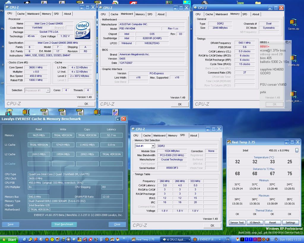
Task: Open the camera icon on the desktop
Action: (x=9, y=112)
